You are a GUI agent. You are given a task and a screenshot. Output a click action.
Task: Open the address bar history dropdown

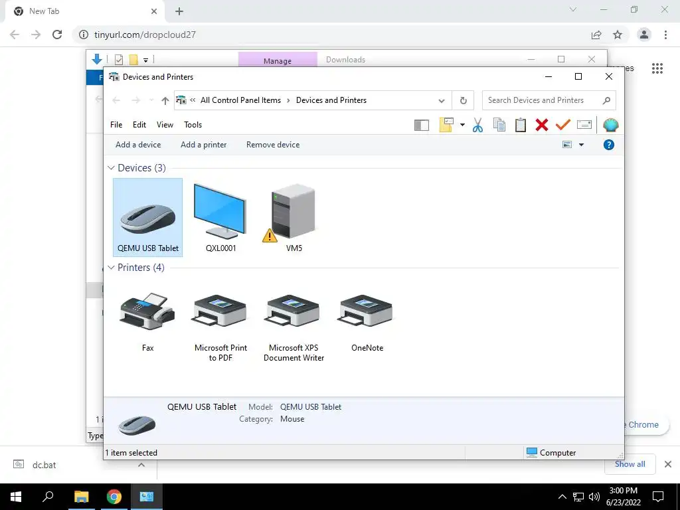[442, 101]
